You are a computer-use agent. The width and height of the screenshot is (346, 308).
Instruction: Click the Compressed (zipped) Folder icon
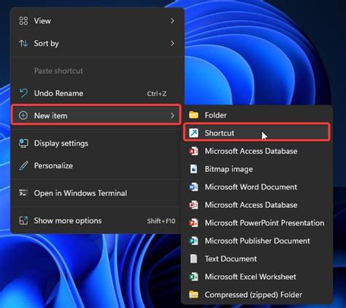coord(193,295)
